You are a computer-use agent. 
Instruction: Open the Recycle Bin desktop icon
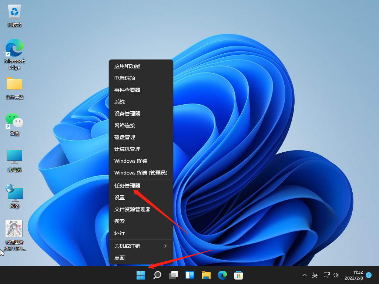point(14,12)
